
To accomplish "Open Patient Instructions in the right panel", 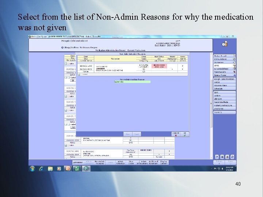I will click(225, 105).
